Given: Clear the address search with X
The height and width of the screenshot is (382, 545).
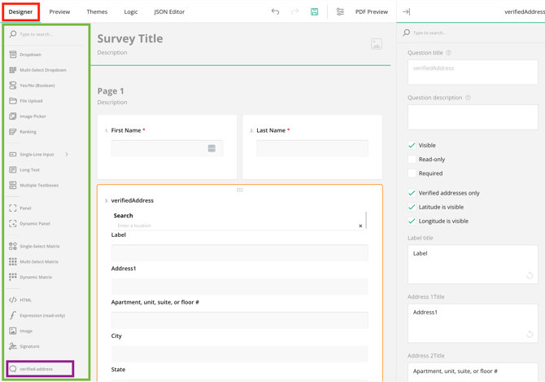Looking at the screenshot, I should point(360,226).
